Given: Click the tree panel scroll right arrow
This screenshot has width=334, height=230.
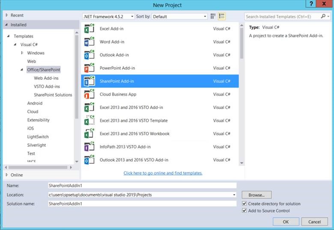Looking at the screenshot, I should point(71,167).
